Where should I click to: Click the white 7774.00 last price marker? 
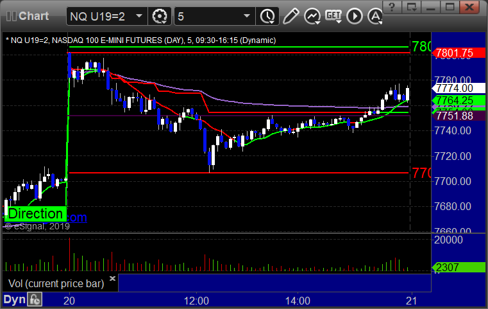click(459, 88)
